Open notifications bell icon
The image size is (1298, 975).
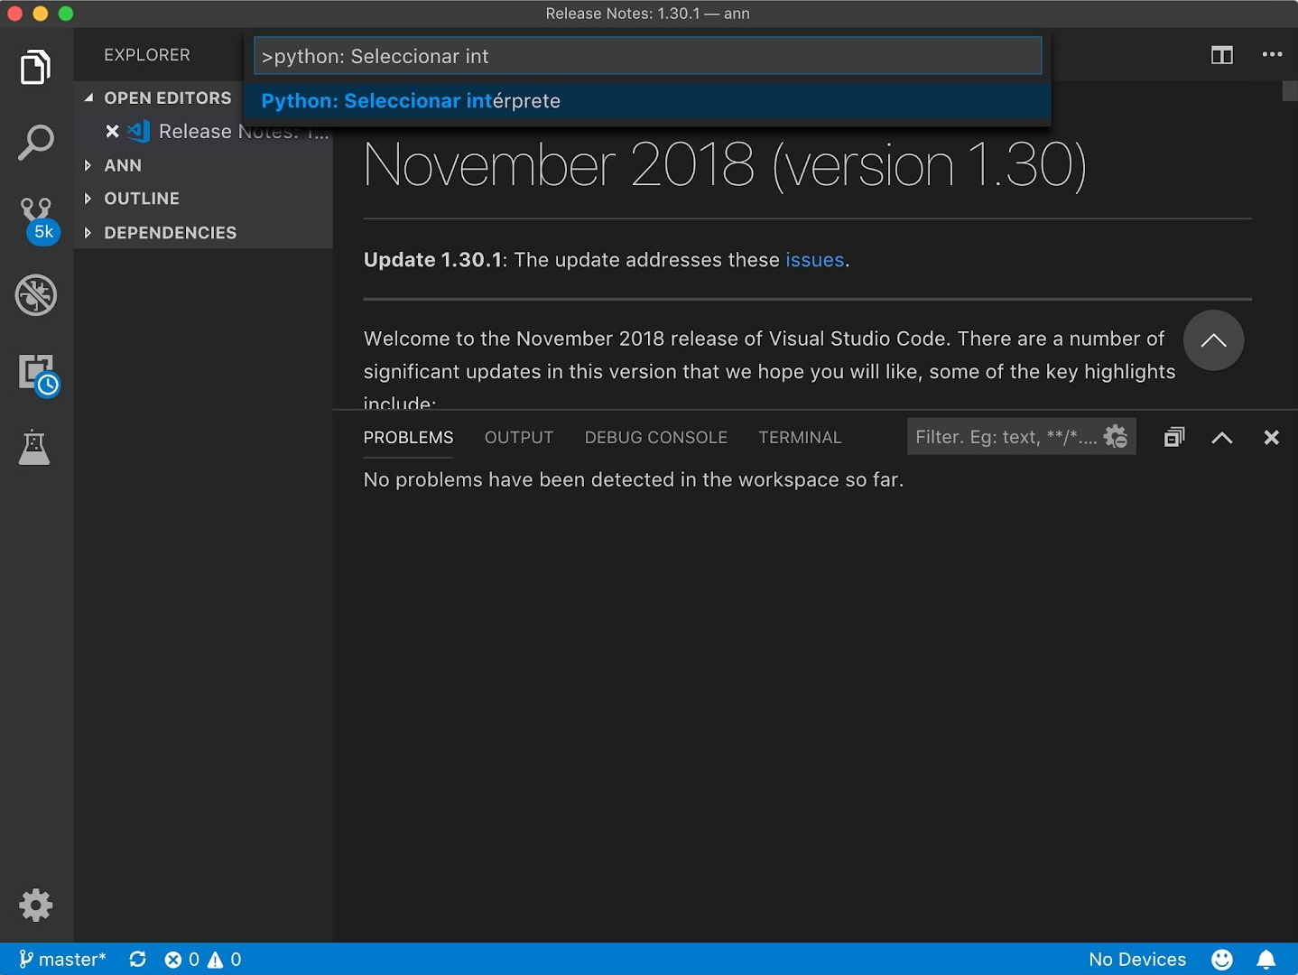click(1266, 960)
